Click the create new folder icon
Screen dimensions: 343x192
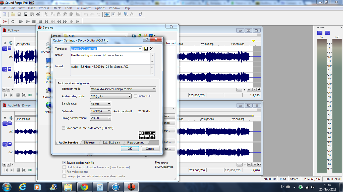coord(145,36)
